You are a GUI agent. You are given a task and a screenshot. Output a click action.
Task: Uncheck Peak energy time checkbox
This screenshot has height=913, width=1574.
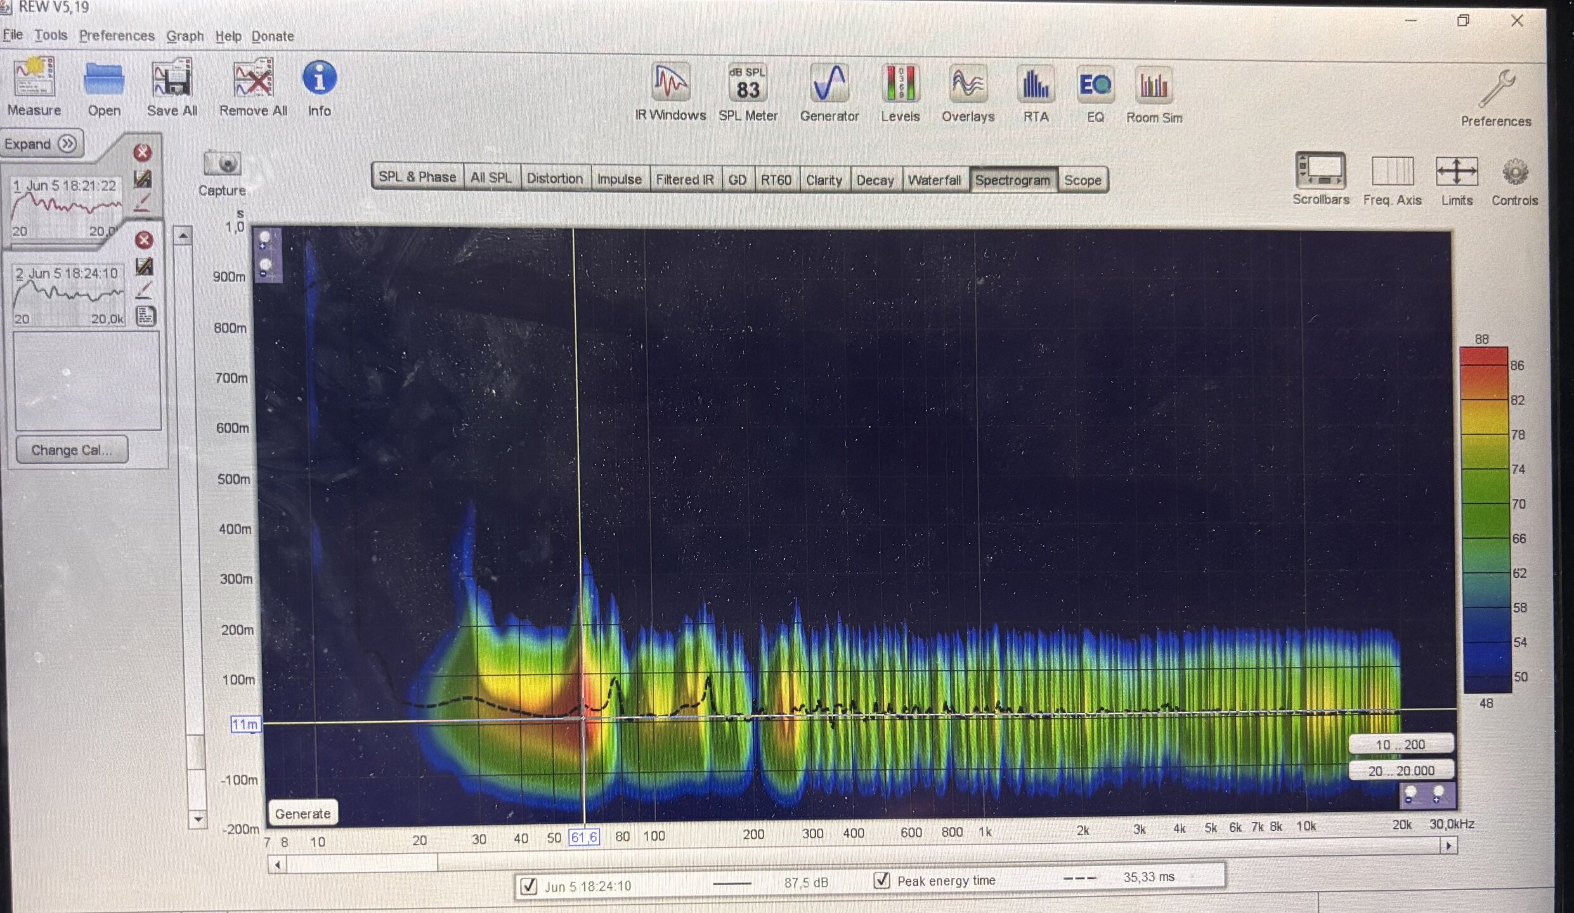pos(882,880)
